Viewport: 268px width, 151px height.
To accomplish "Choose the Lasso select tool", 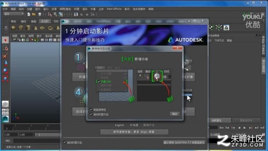I will tap(5, 48).
